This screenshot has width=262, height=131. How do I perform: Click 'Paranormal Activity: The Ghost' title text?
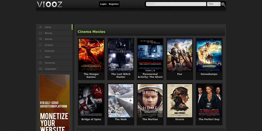150,75
